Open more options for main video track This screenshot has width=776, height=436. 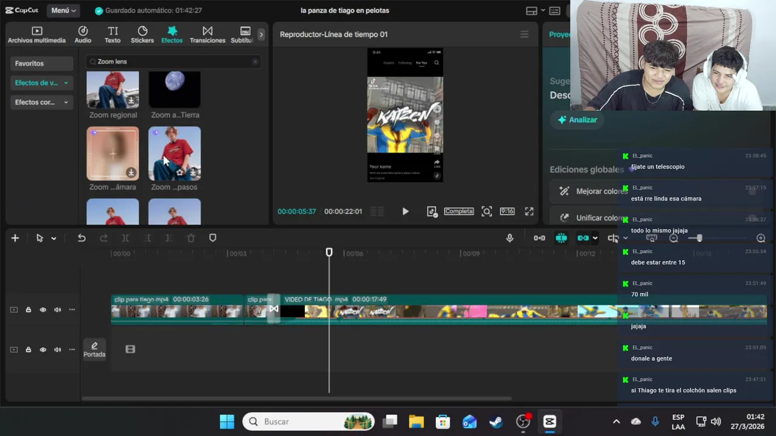pyautogui.click(x=72, y=310)
